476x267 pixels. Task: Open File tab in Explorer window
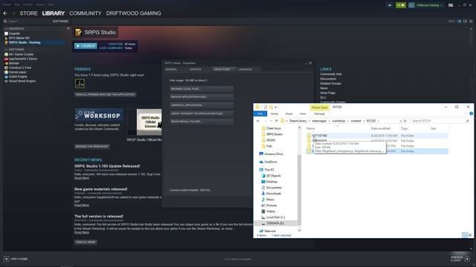click(x=260, y=113)
